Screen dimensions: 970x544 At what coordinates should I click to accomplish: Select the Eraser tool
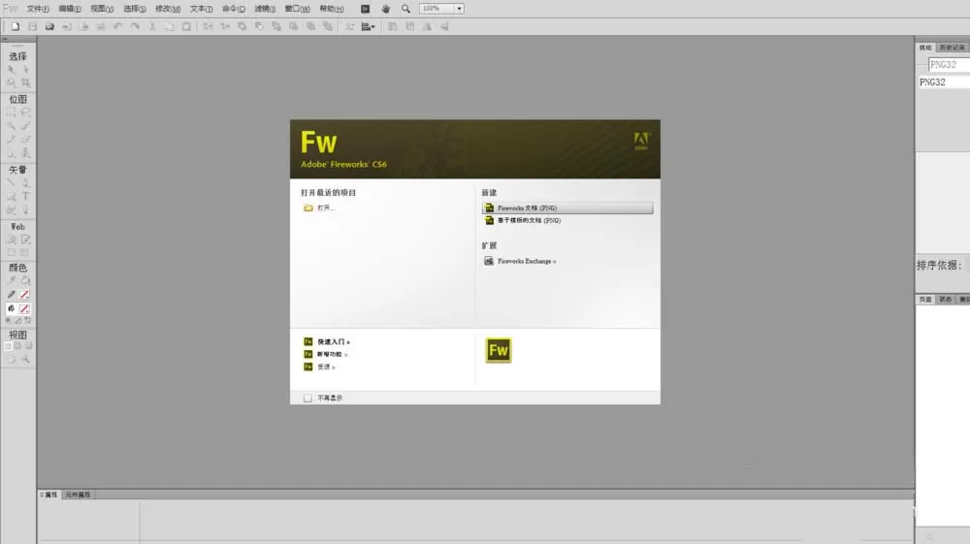(25, 139)
